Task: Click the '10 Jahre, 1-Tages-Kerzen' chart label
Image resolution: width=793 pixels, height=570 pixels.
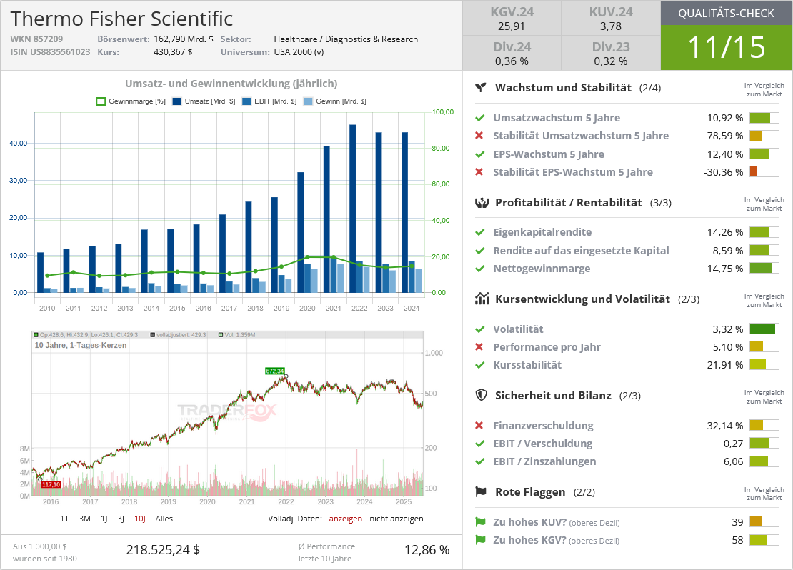Action: pos(81,345)
